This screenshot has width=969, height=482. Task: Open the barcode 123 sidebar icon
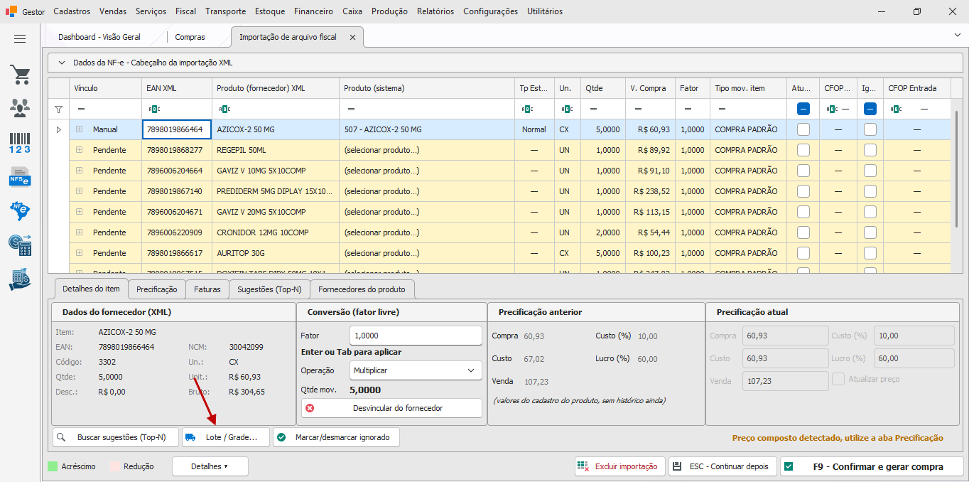click(20, 142)
